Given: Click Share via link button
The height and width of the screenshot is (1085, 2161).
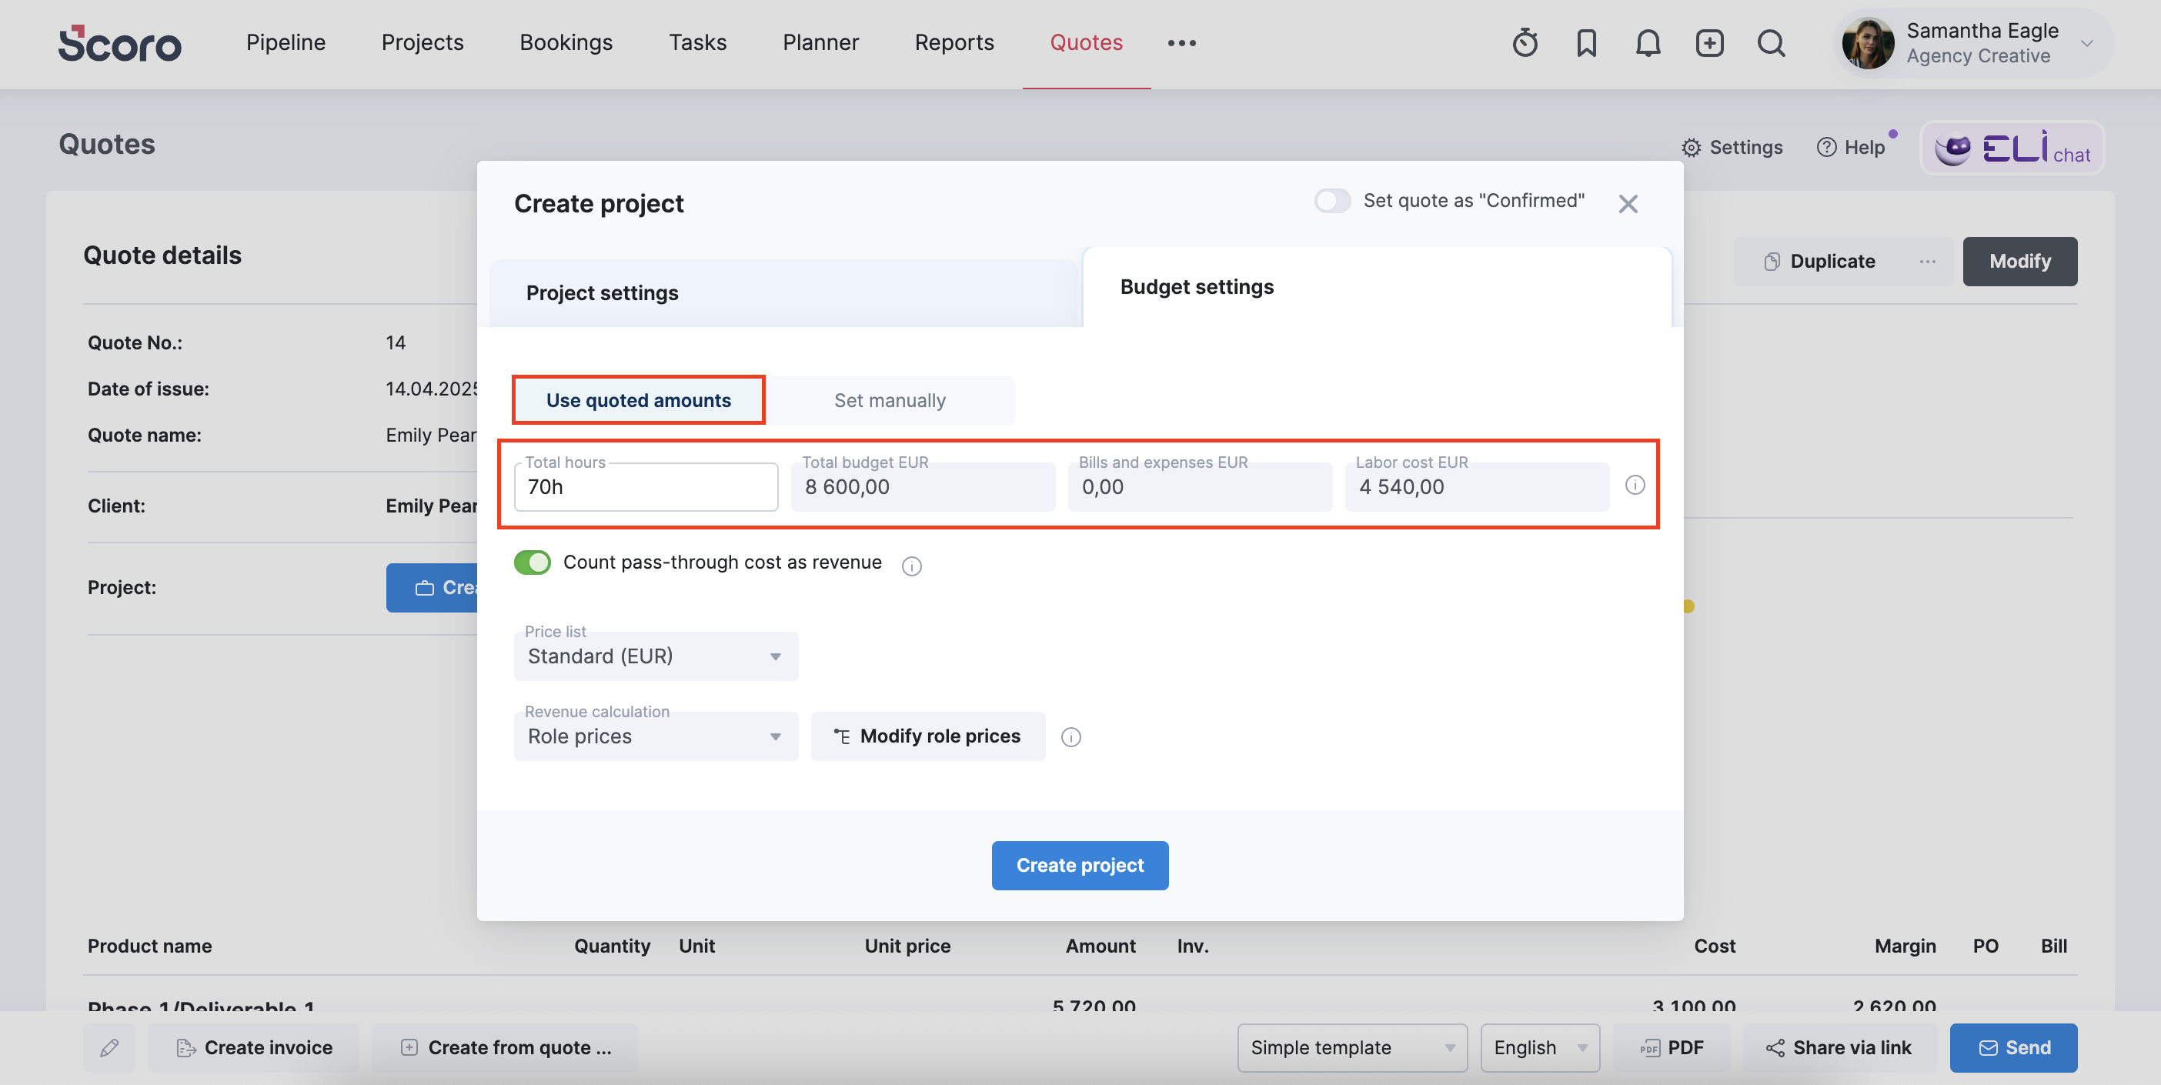Looking at the screenshot, I should click(x=1839, y=1047).
